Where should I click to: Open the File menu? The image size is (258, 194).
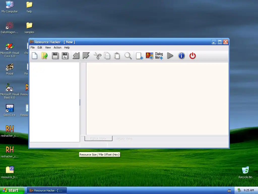pos(33,47)
